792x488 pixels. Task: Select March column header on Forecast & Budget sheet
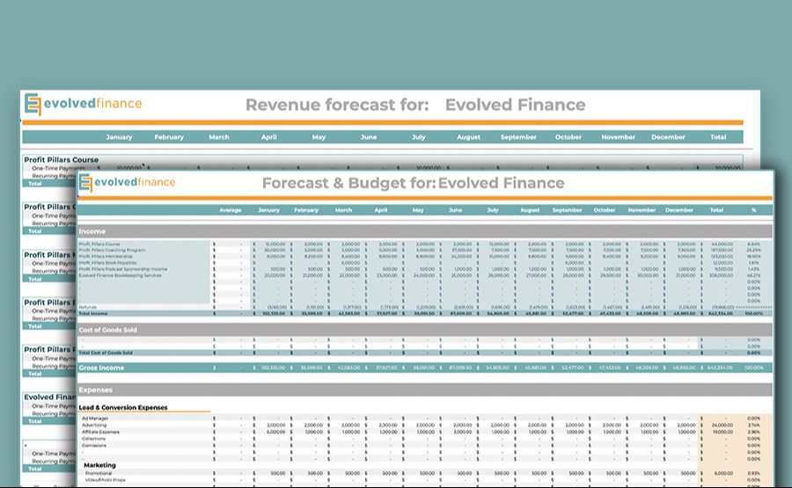point(343,210)
